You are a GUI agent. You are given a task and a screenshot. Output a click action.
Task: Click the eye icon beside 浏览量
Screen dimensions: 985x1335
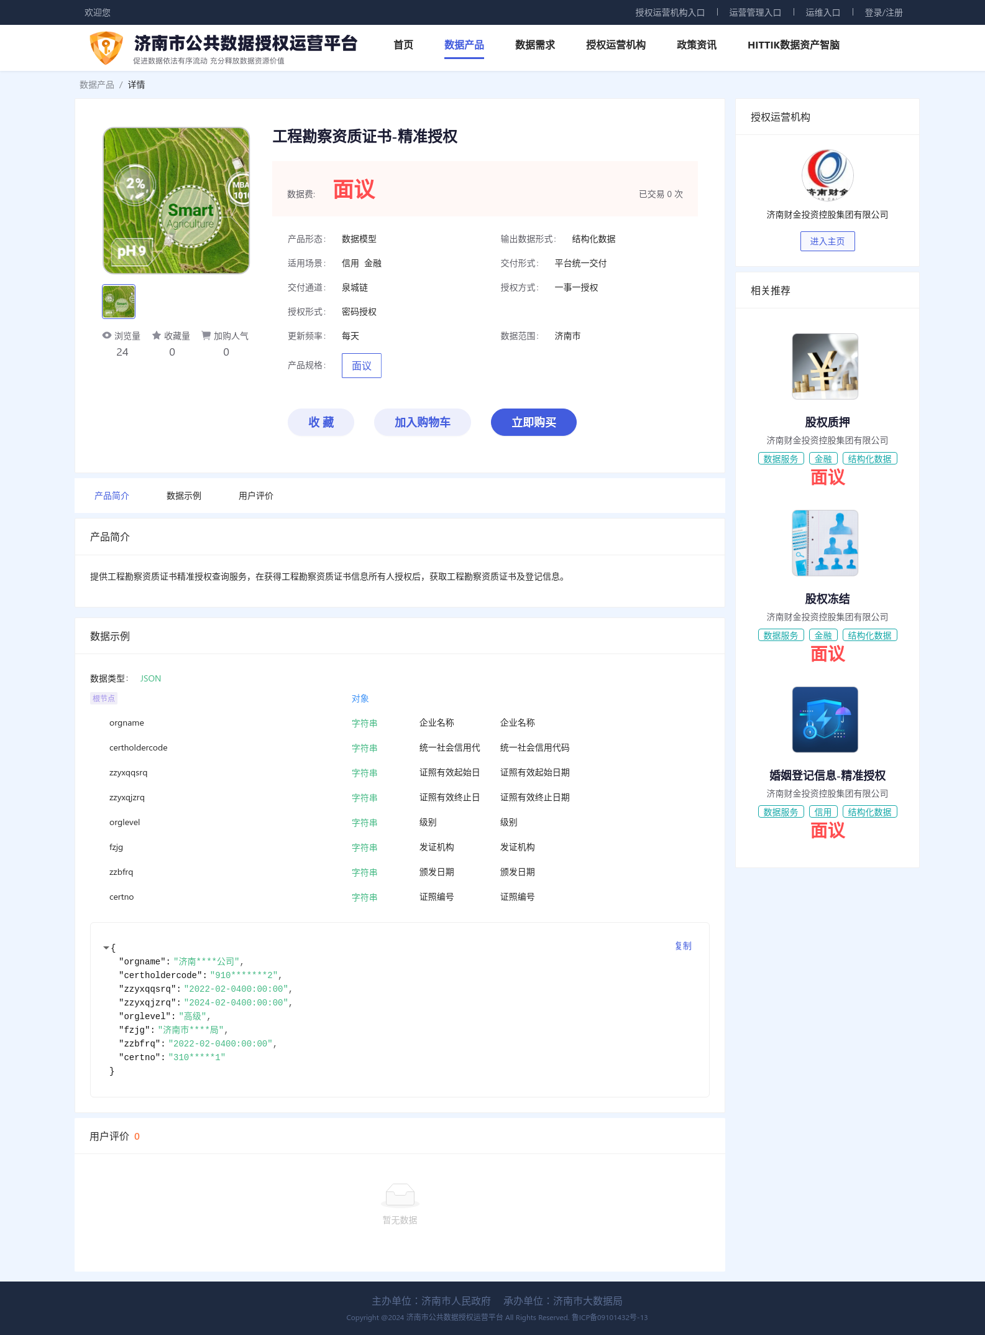(x=107, y=335)
